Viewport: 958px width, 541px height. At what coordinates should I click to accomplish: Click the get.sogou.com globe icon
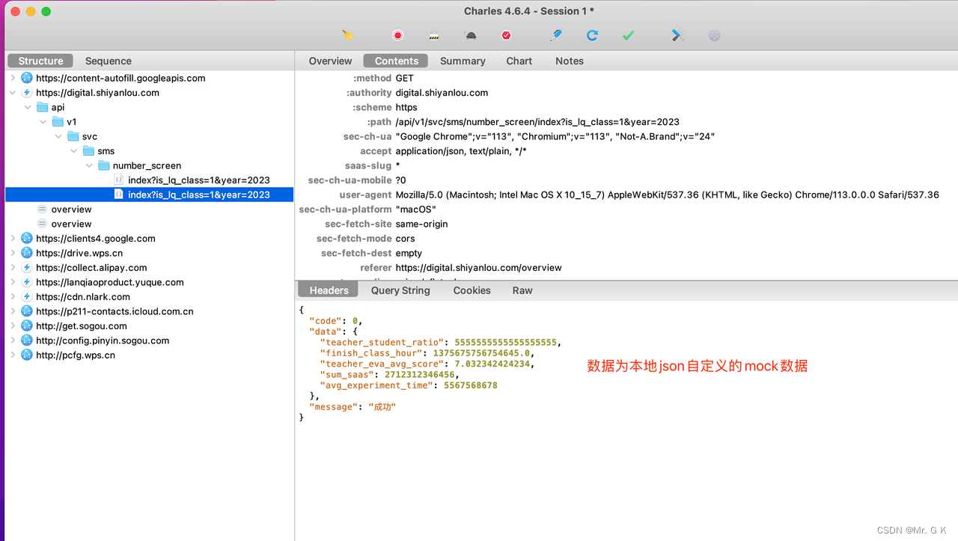click(x=27, y=326)
